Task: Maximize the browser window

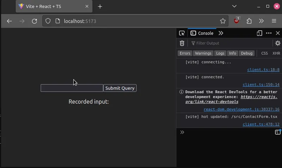Action: click(x=268, y=6)
